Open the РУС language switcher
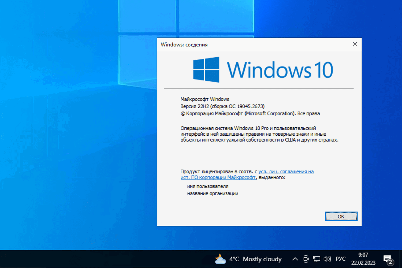 tap(340, 259)
